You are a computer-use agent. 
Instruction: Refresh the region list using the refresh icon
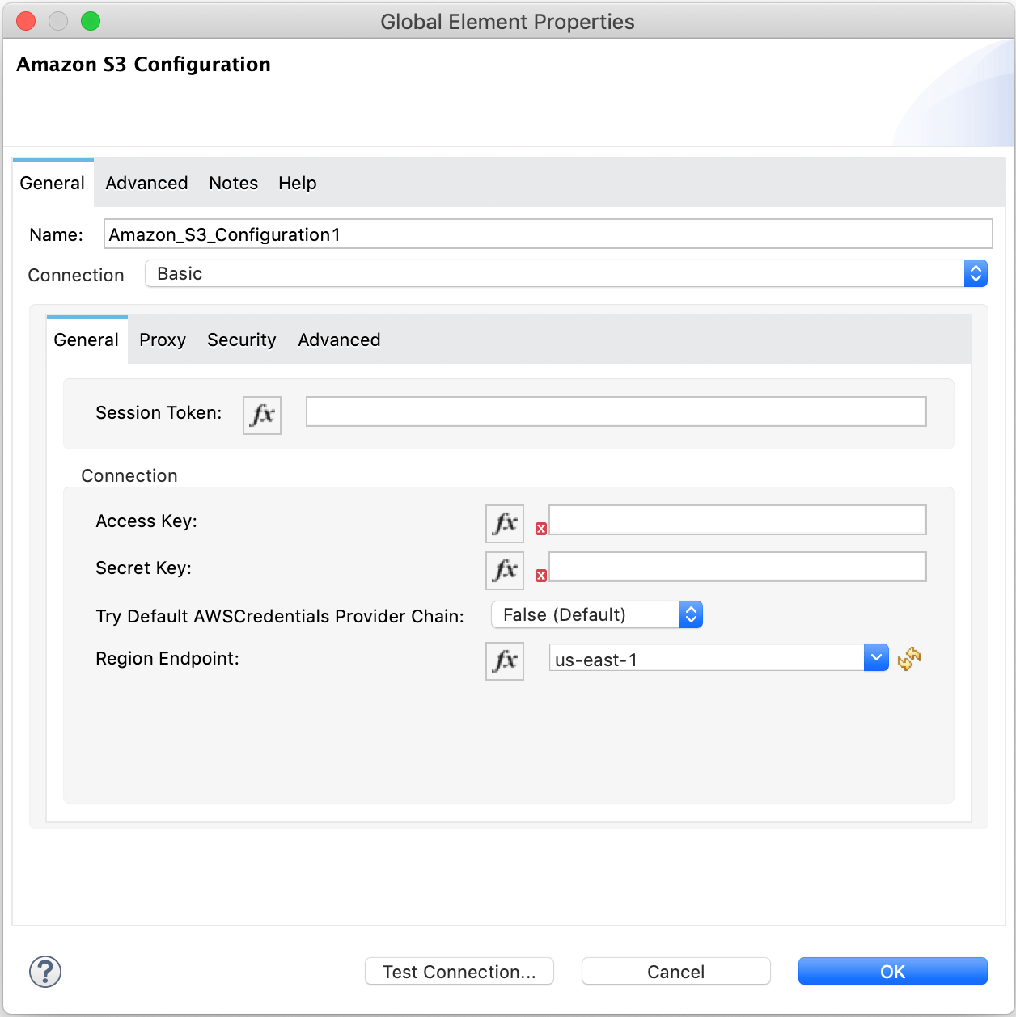click(909, 659)
